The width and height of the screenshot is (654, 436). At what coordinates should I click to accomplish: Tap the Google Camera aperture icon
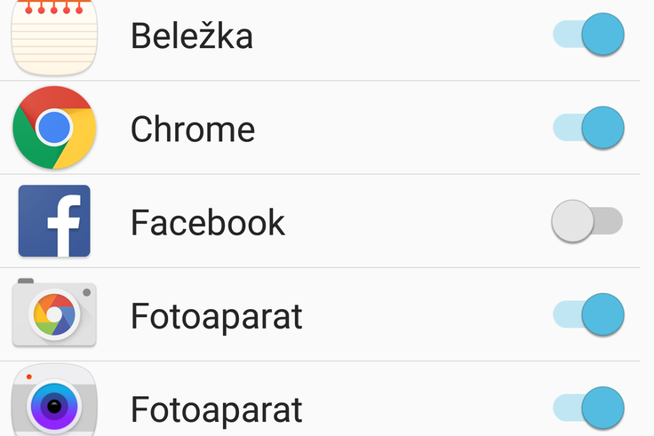(x=54, y=313)
